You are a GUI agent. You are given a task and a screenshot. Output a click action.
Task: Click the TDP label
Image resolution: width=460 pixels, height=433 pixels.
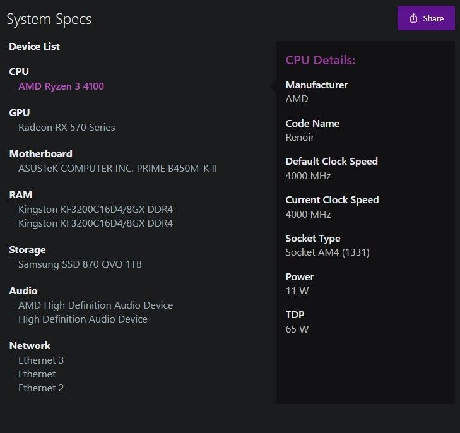point(295,314)
